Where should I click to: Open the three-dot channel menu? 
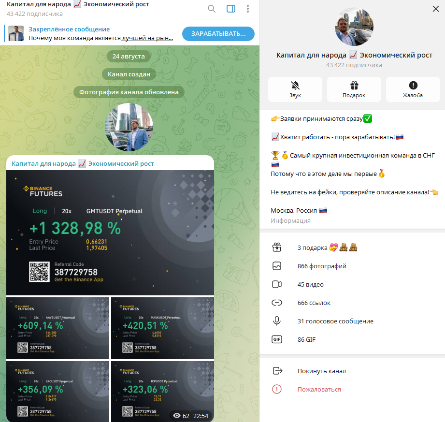[x=248, y=9]
